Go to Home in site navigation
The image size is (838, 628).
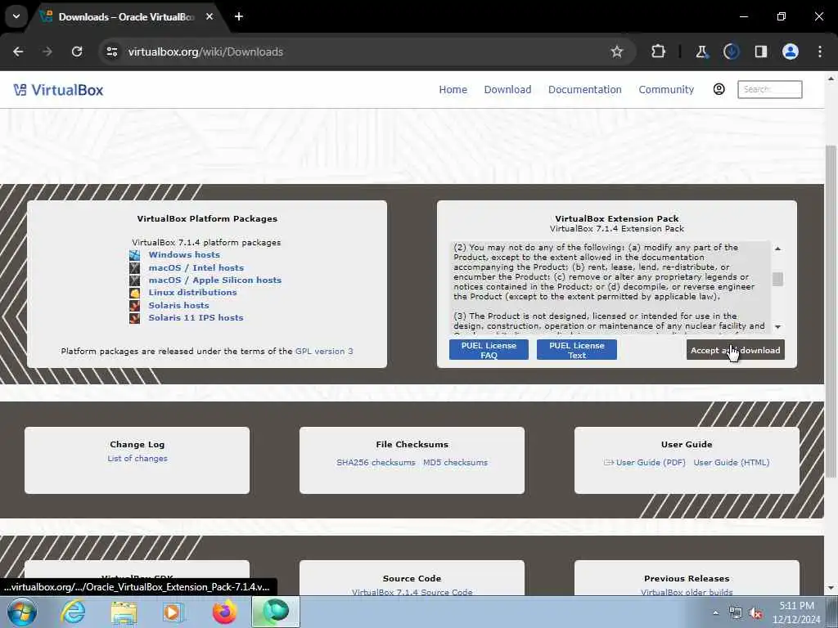coord(453,90)
